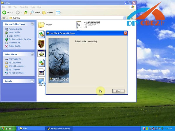
Task: Open Shared Documents link
Action: (x=17, y=66)
